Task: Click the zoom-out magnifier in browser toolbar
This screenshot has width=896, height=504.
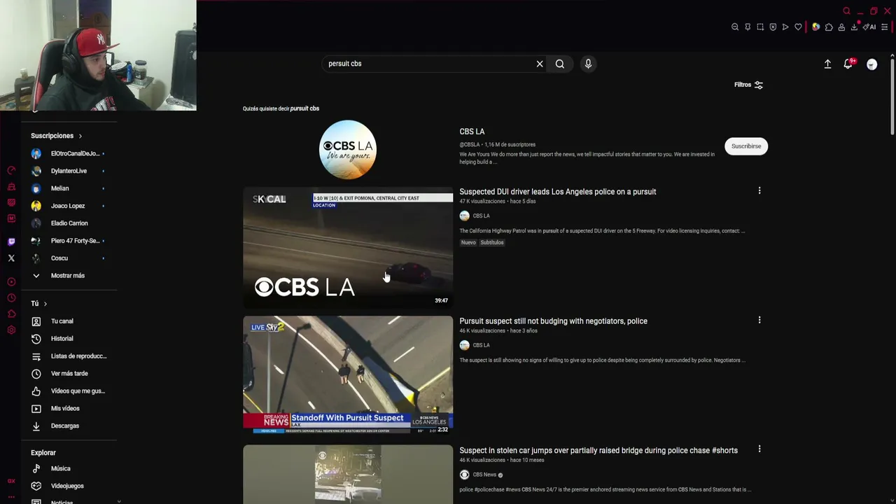Action: click(735, 27)
